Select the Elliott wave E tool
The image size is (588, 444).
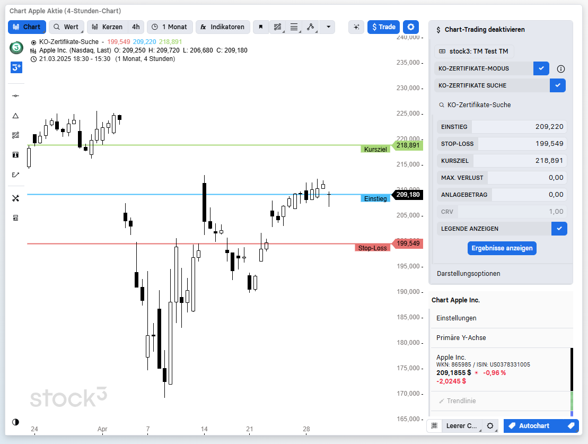(15, 175)
